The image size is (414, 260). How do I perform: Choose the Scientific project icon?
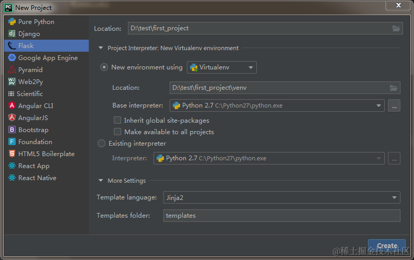pos(11,93)
